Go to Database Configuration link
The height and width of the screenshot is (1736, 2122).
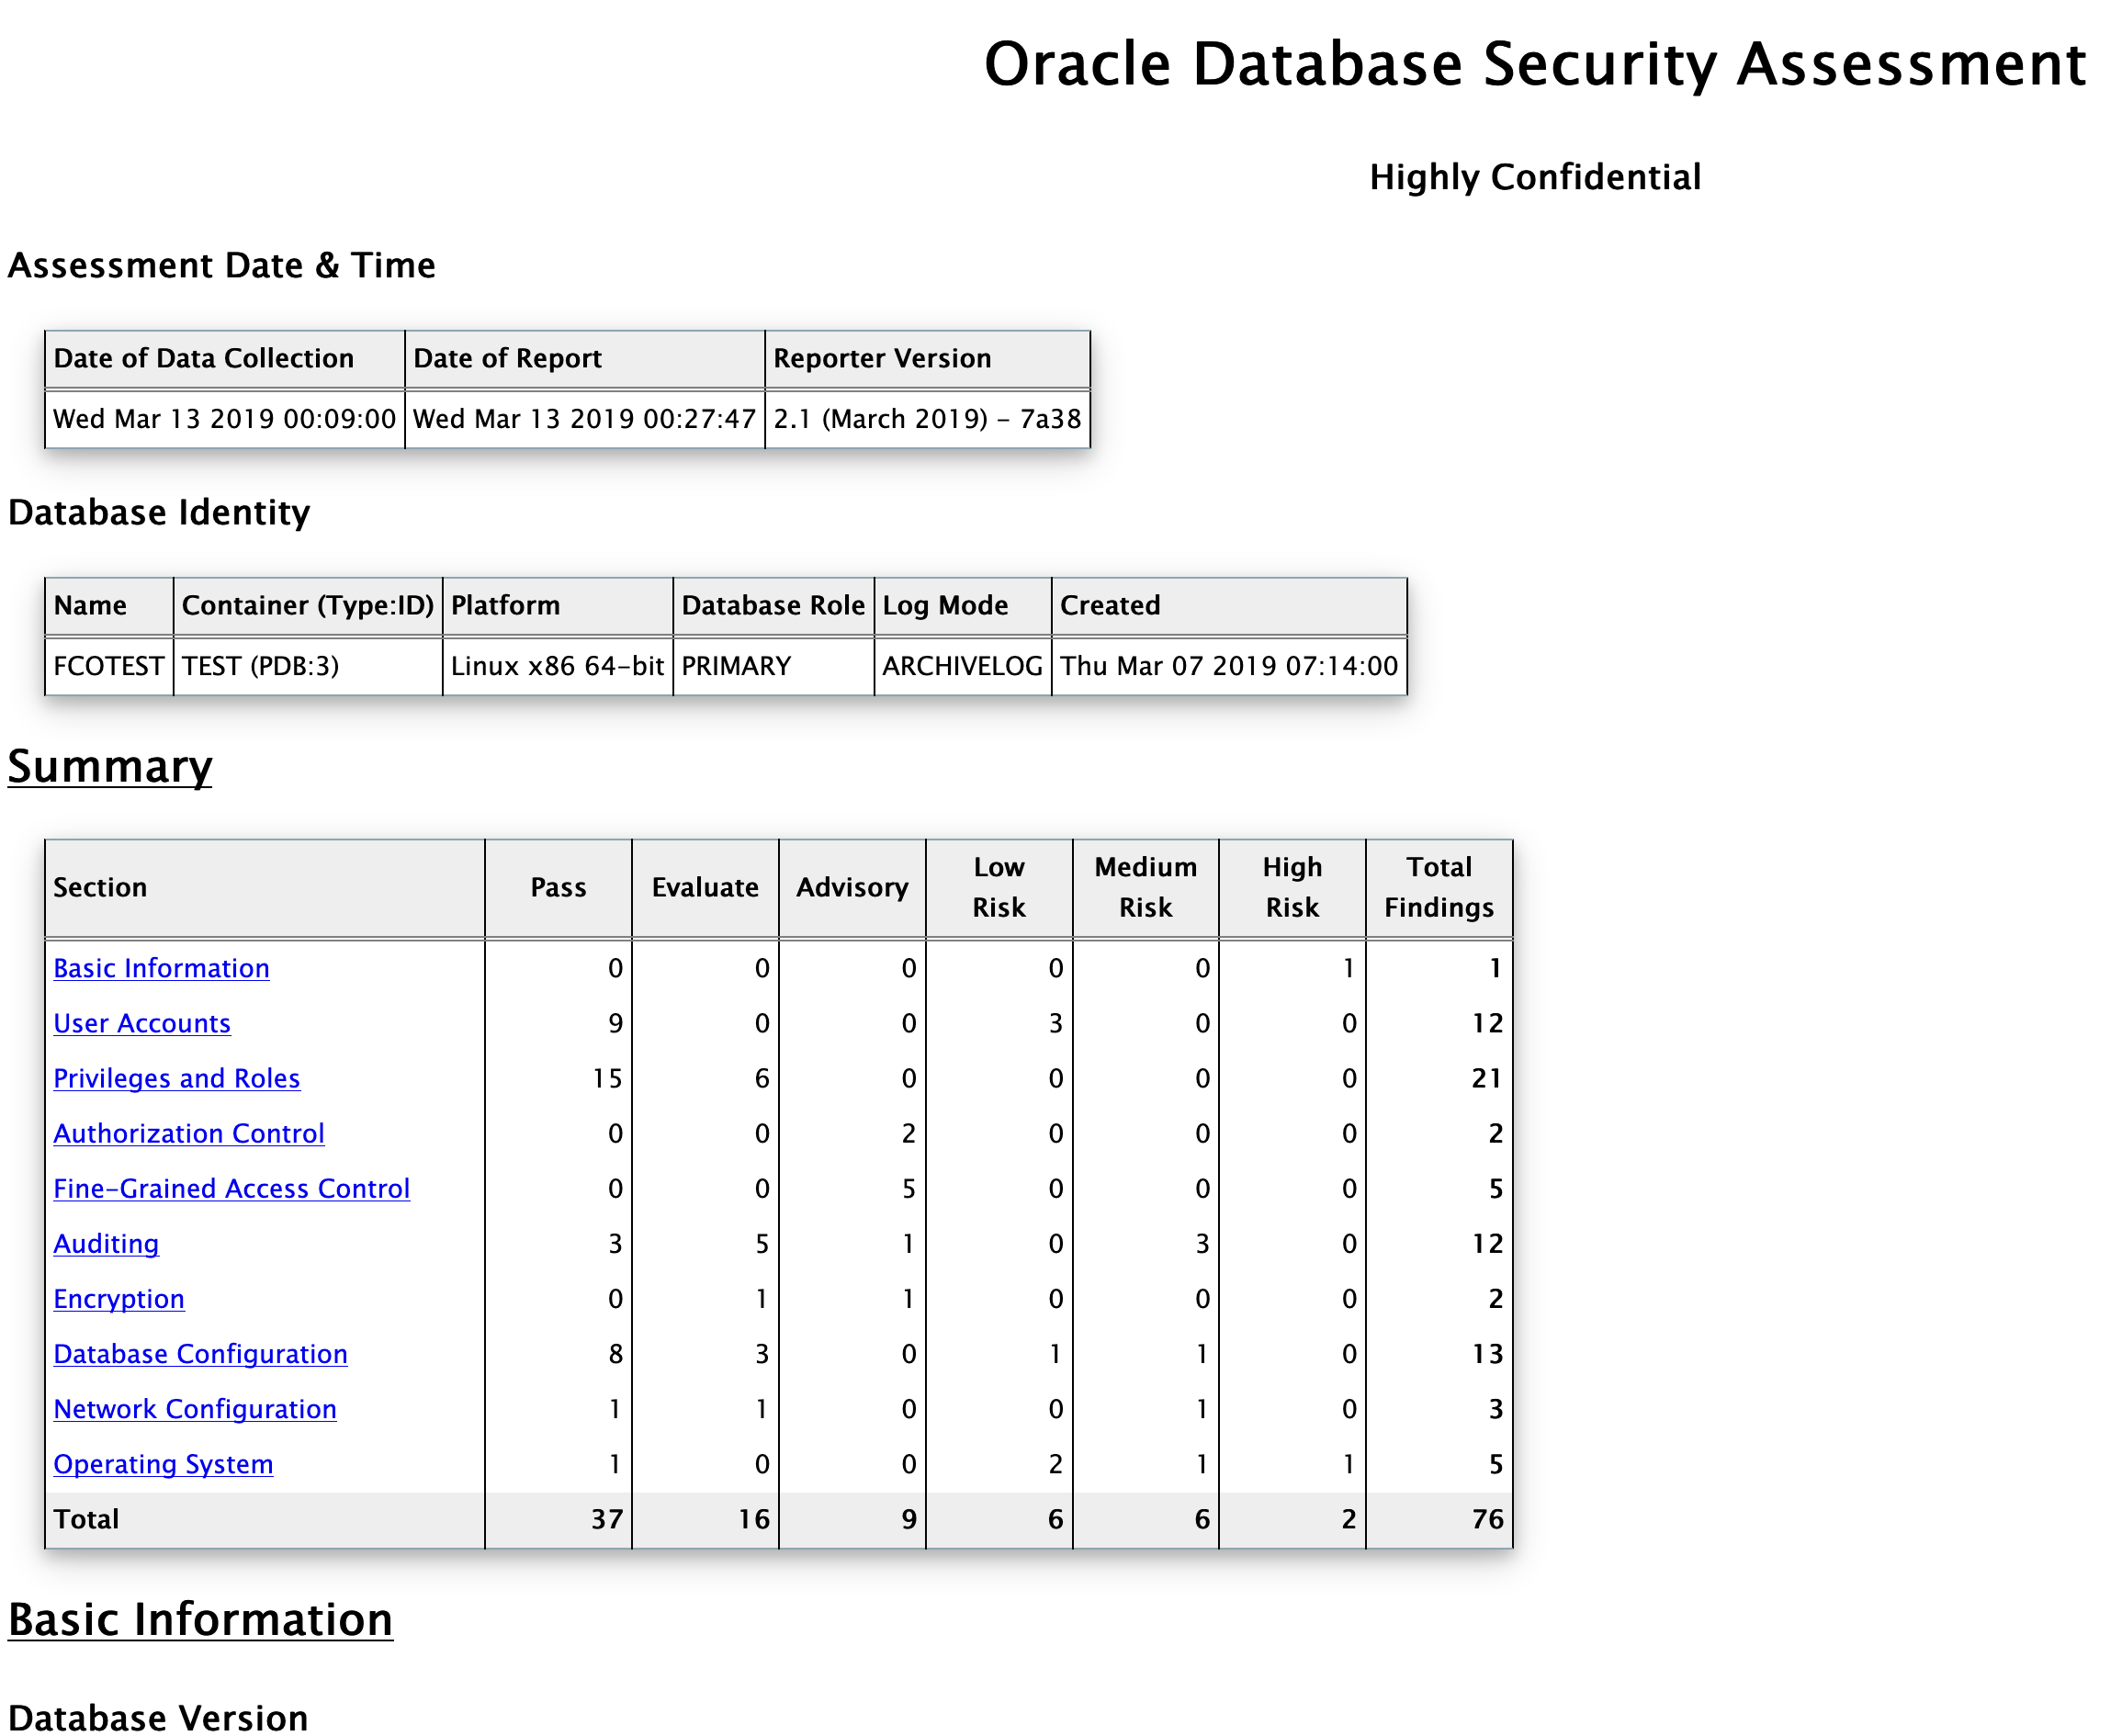(x=200, y=1353)
